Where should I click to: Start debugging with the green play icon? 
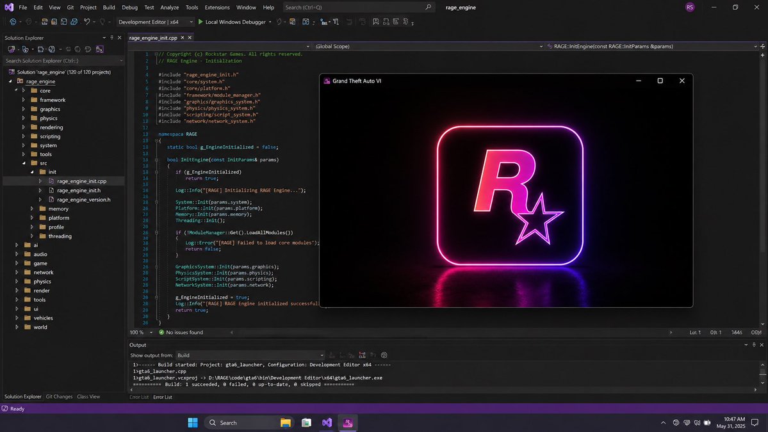(200, 22)
